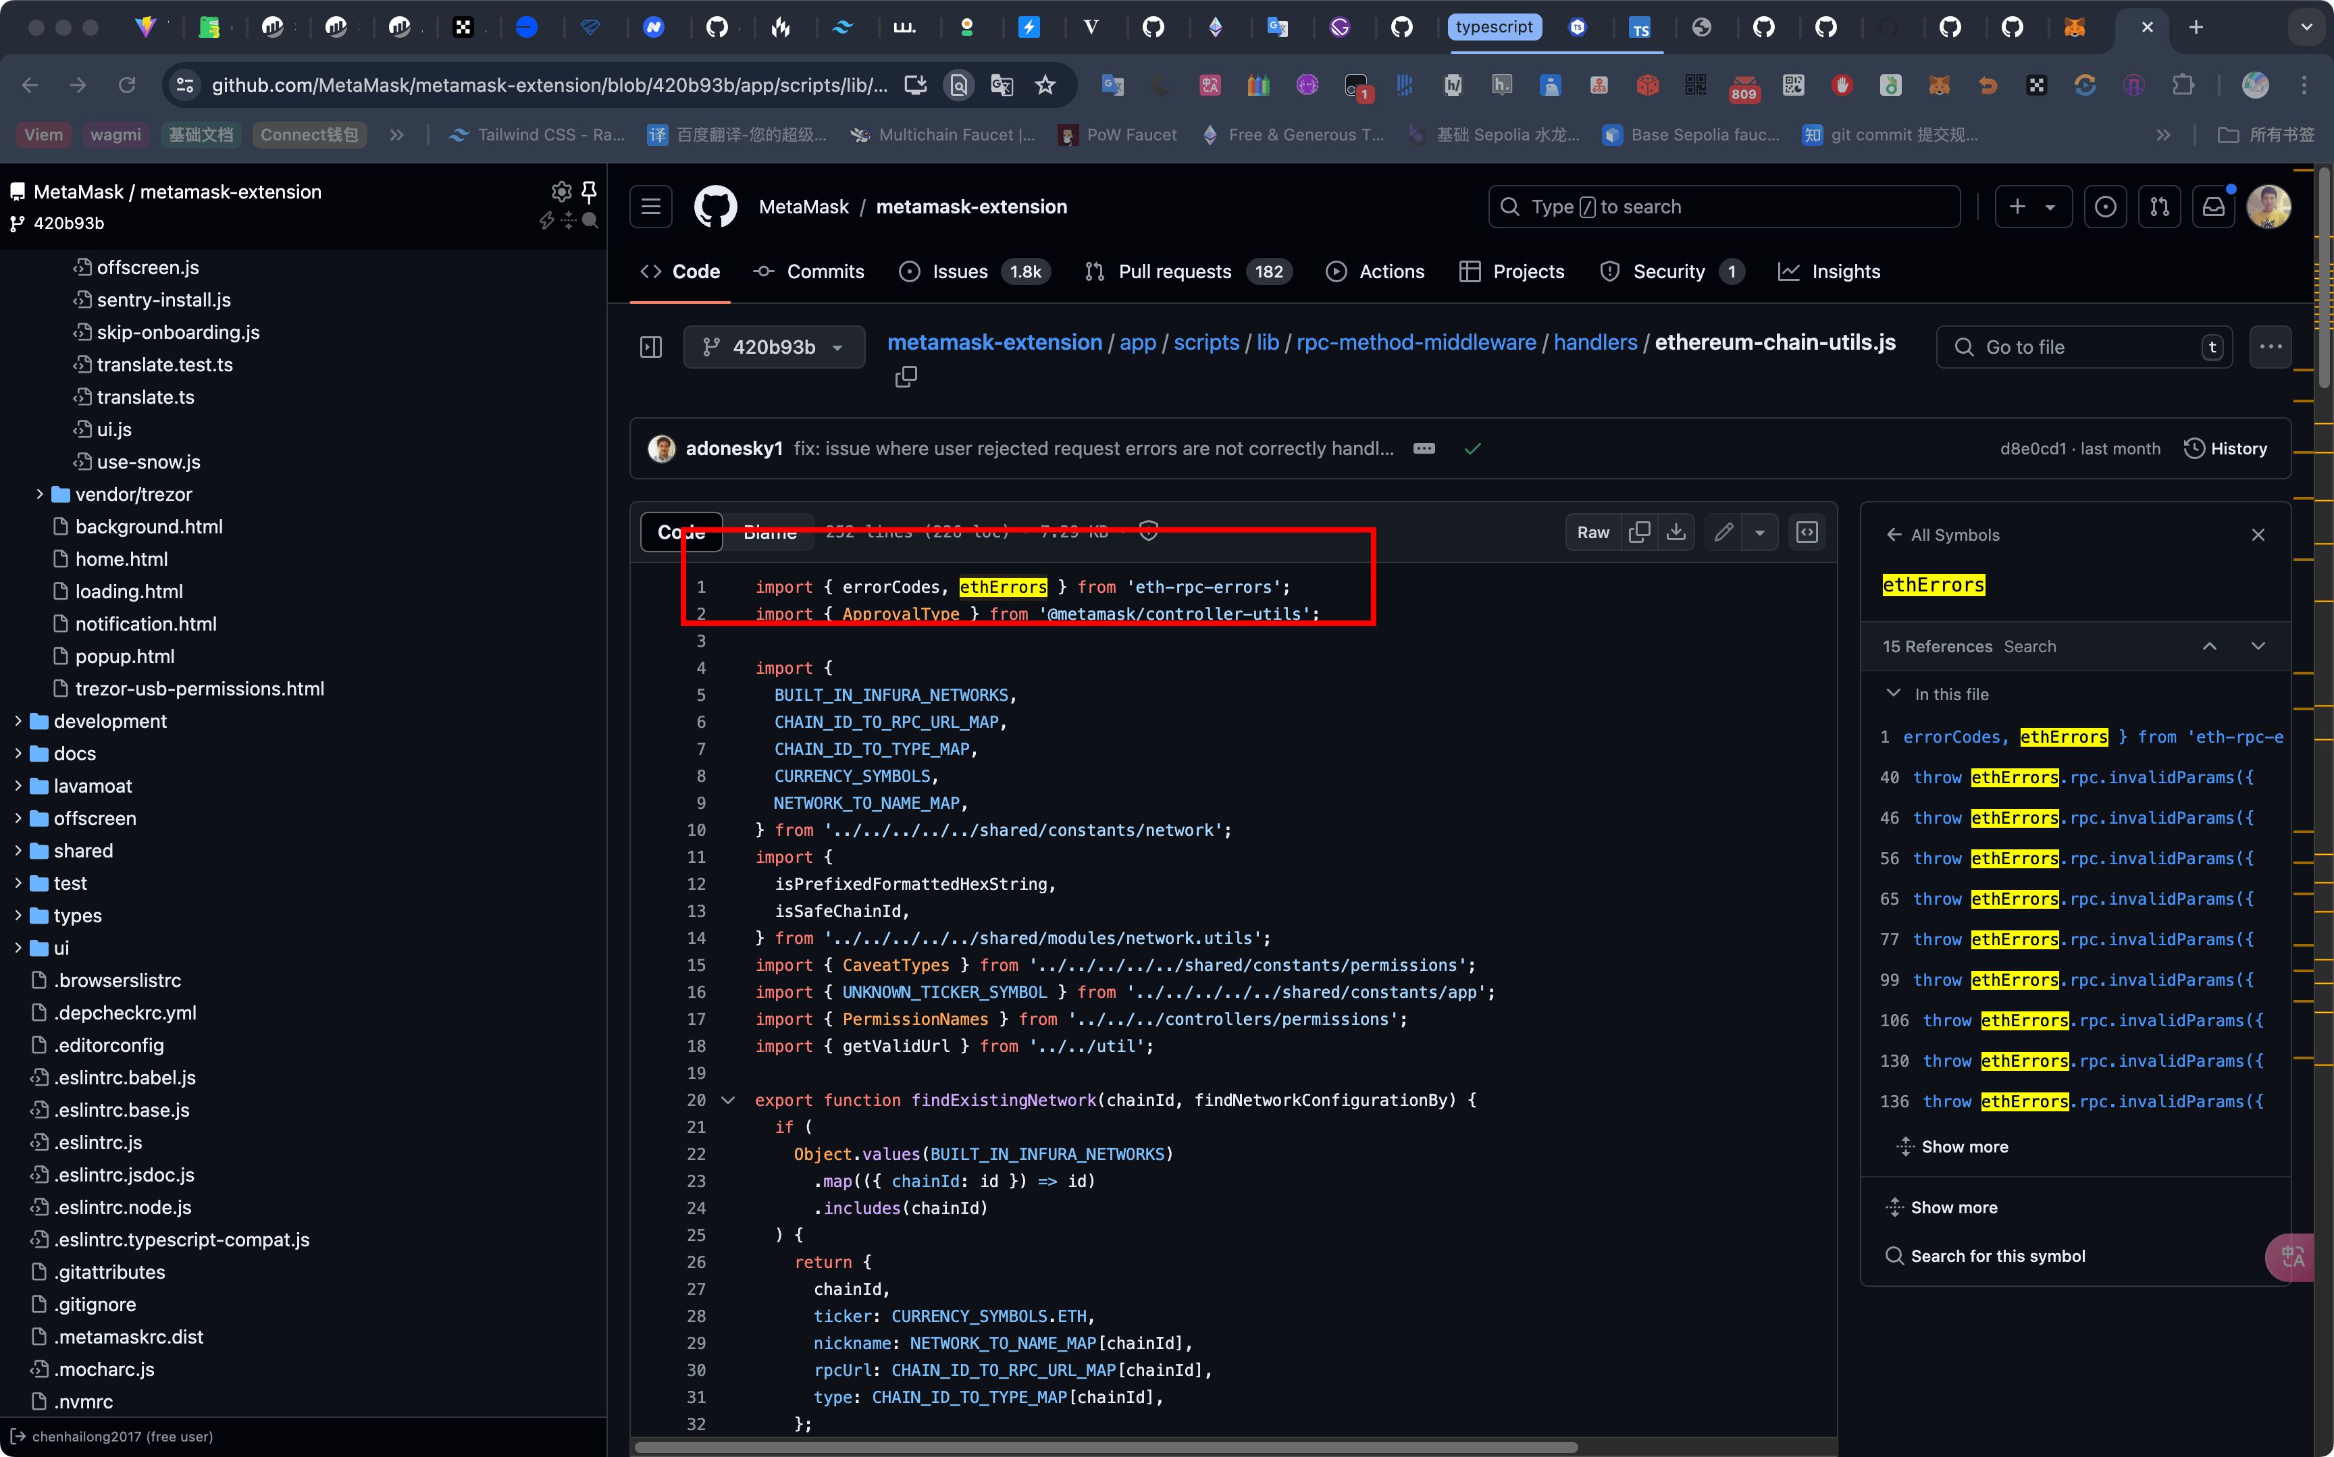Open the rpc-method-middleware breadcrumb link
The height and width of the screenshot is (1457, 2334).
(x=1417, y=342)
